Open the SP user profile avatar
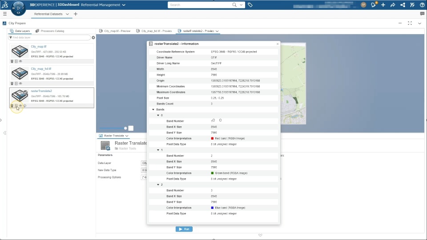Screen dimensions: 427x240 [363, 4]
